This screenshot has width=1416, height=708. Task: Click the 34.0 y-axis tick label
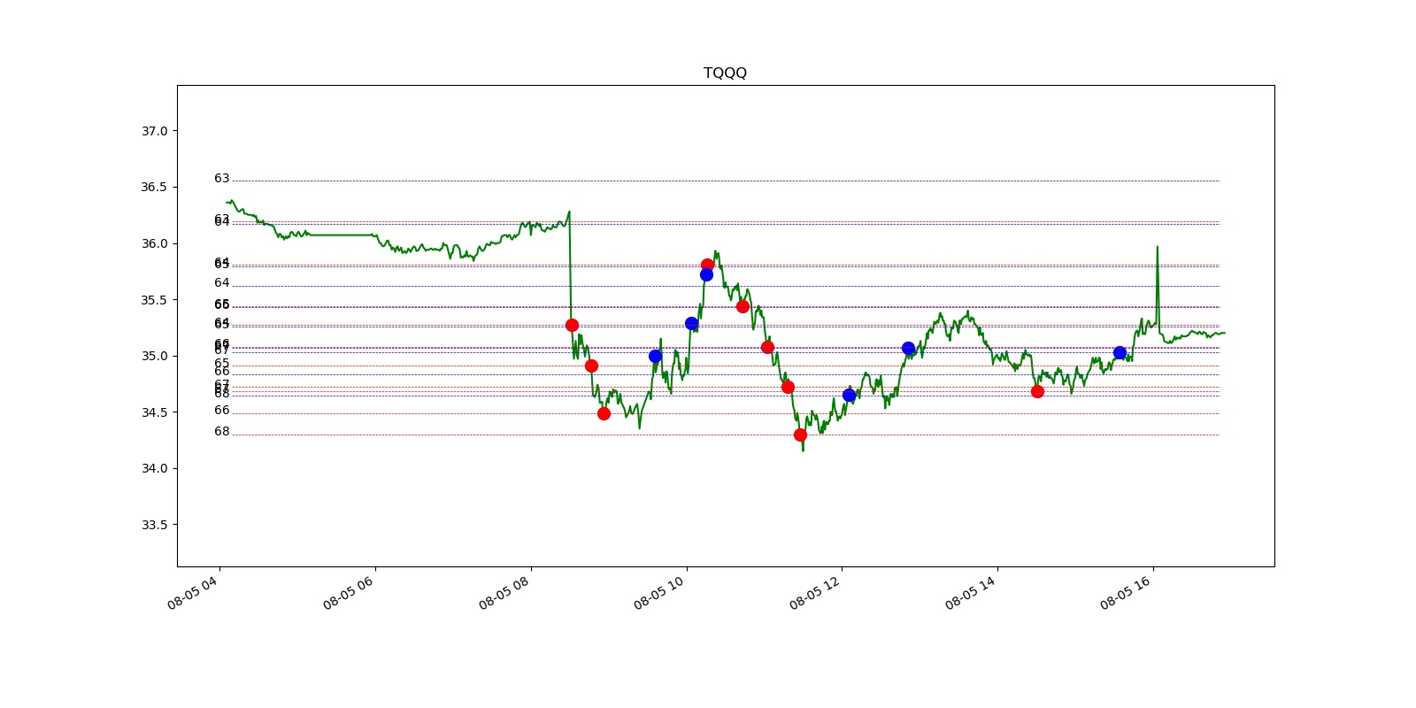(154, 468)
